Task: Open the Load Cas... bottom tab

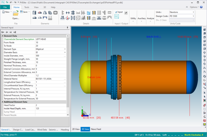Action: click(30, 130)
